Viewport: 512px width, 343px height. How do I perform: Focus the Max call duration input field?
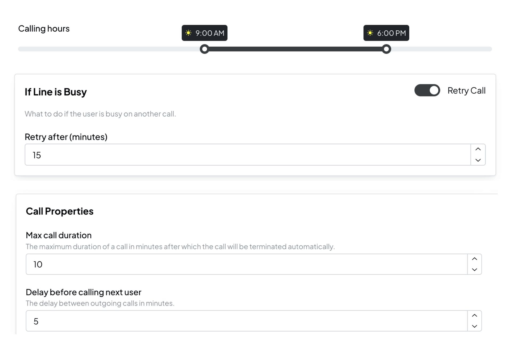coord(246,264)
